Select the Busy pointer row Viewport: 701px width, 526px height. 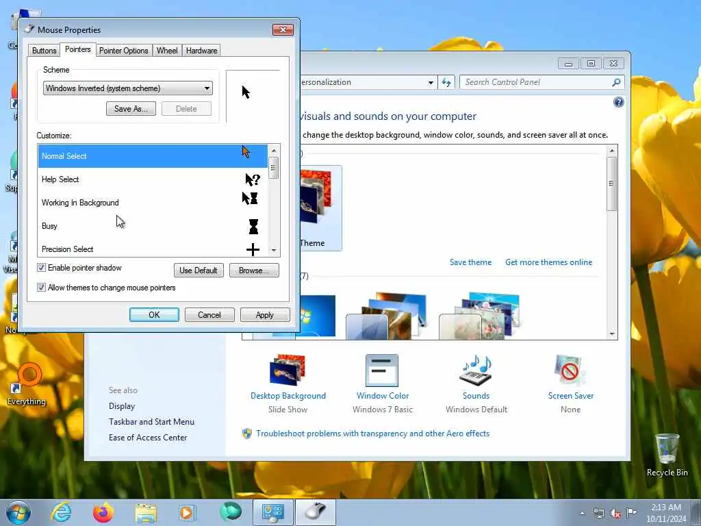[153, 226]
